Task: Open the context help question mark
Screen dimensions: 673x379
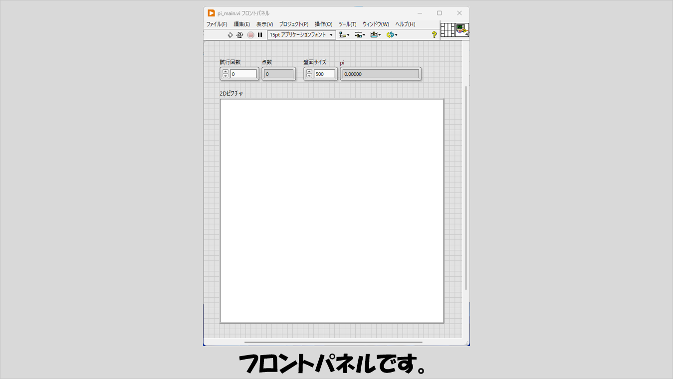Action: click(434, 35)
